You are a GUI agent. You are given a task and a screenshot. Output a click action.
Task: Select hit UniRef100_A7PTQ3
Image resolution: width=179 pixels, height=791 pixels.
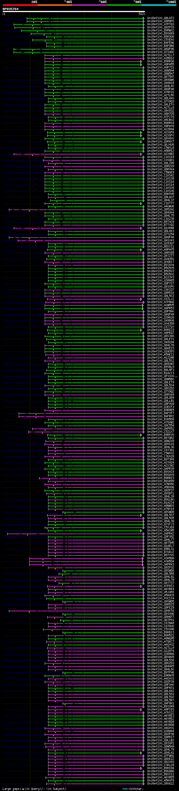point(161,24)
